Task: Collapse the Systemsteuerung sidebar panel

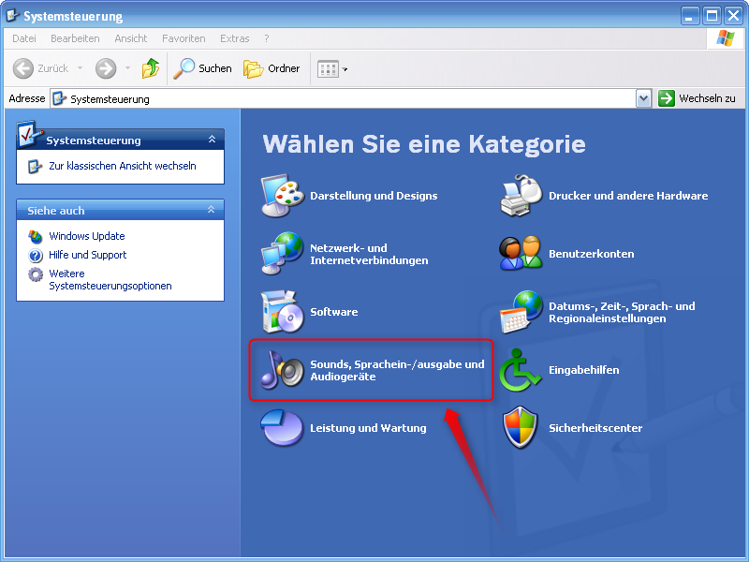Action: coord(212,140)
